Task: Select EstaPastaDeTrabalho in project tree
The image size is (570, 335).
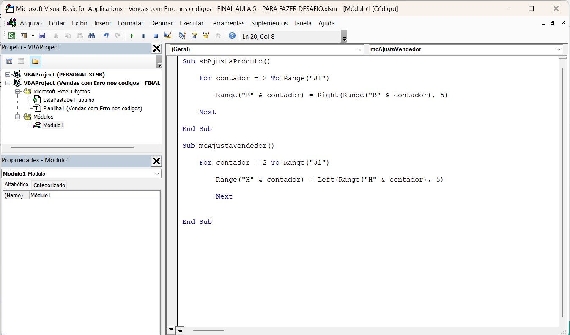Action: pyautogui.click(x=69, y=100)
